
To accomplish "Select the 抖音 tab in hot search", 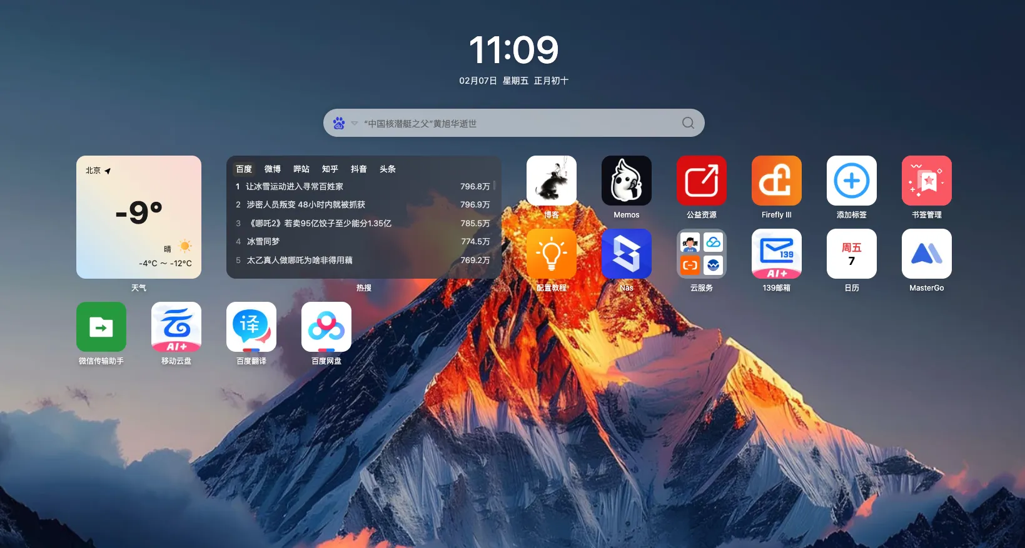I will point(358,169).
